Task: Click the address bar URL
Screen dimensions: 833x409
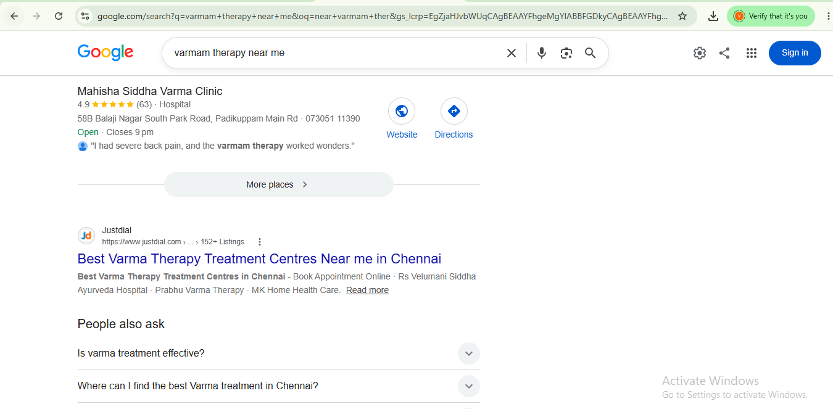Action: [x=383, y=16]
